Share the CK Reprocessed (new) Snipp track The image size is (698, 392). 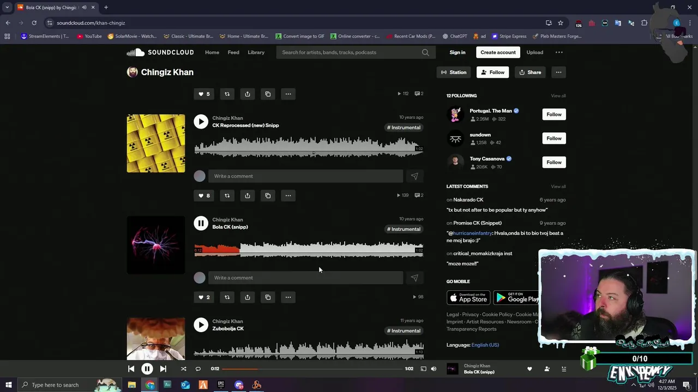[248, 195]
